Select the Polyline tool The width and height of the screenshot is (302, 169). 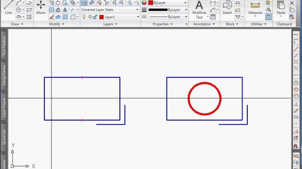pyautogui.click(x=29, y=3)
